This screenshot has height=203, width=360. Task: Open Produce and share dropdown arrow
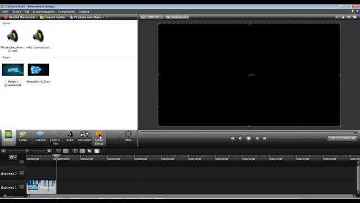pos(103,17)
